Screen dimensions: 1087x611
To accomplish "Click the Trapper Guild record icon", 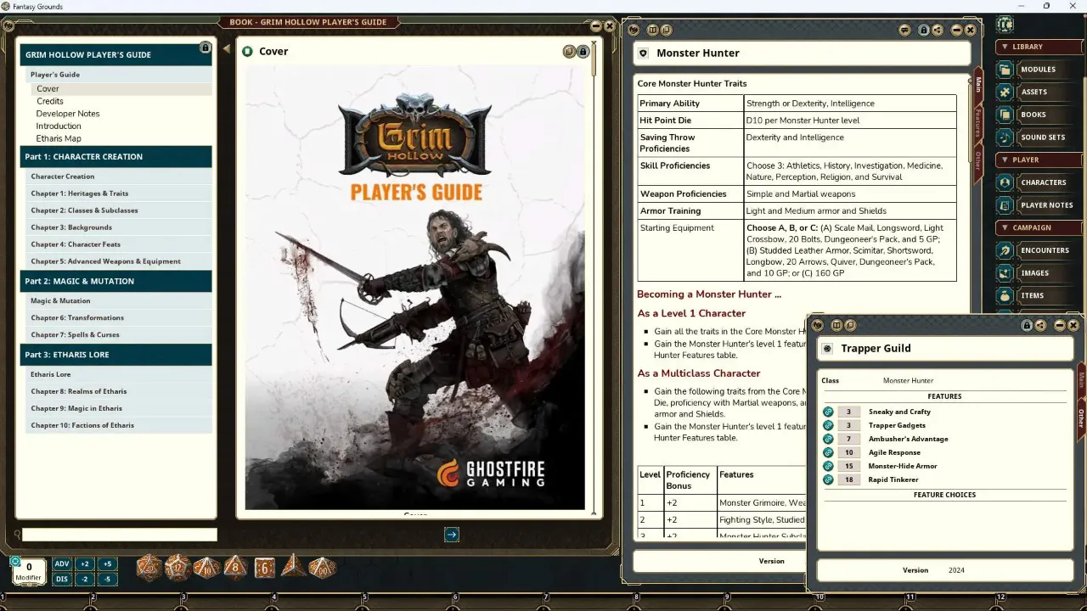I will coord(827,349).
